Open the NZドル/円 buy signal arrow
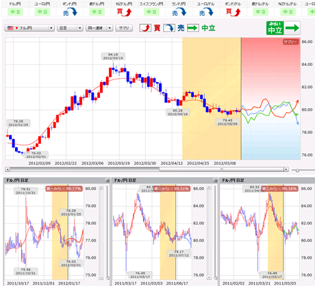This screenshot has height=286, width=315. [x=124, y=12]
